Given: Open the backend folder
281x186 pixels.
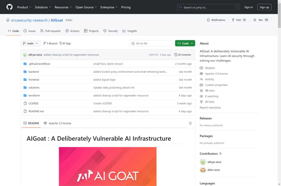Looking at the screenshot, I should click(33, 72).
